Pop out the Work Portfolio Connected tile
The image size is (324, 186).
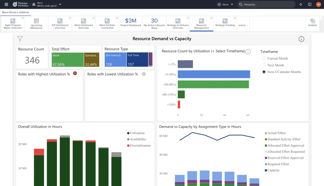(117, 18)
